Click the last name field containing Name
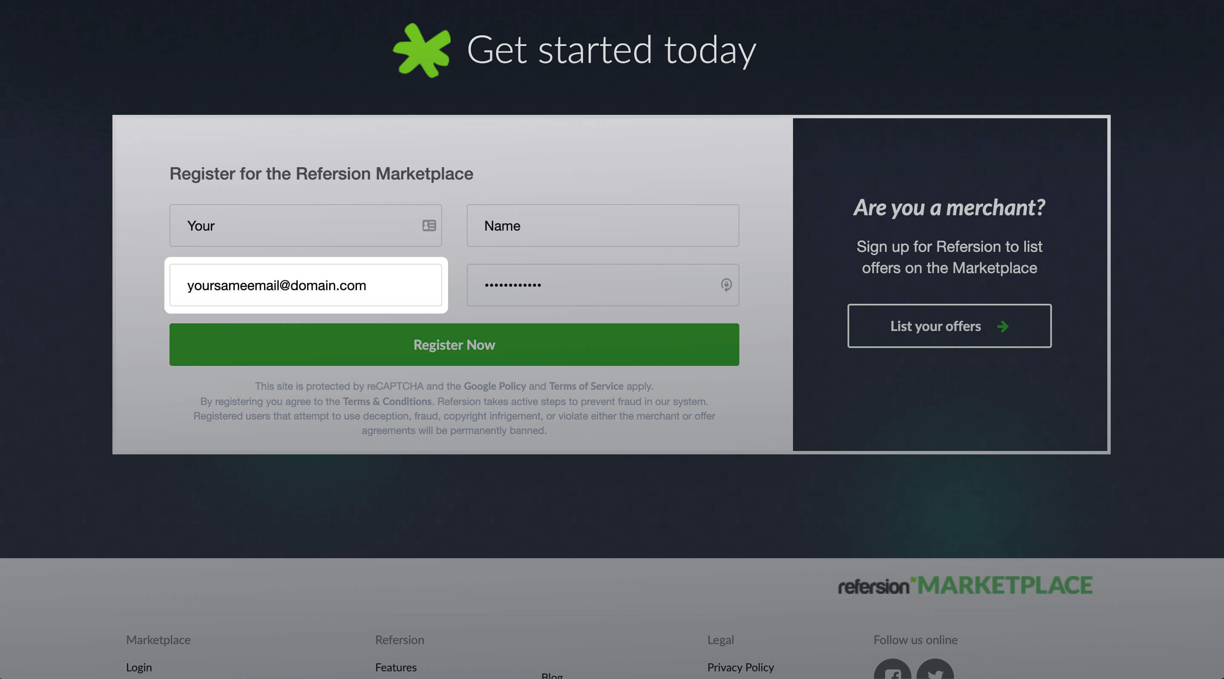This screenshot has width=1224, height=679. coord(603,225)
